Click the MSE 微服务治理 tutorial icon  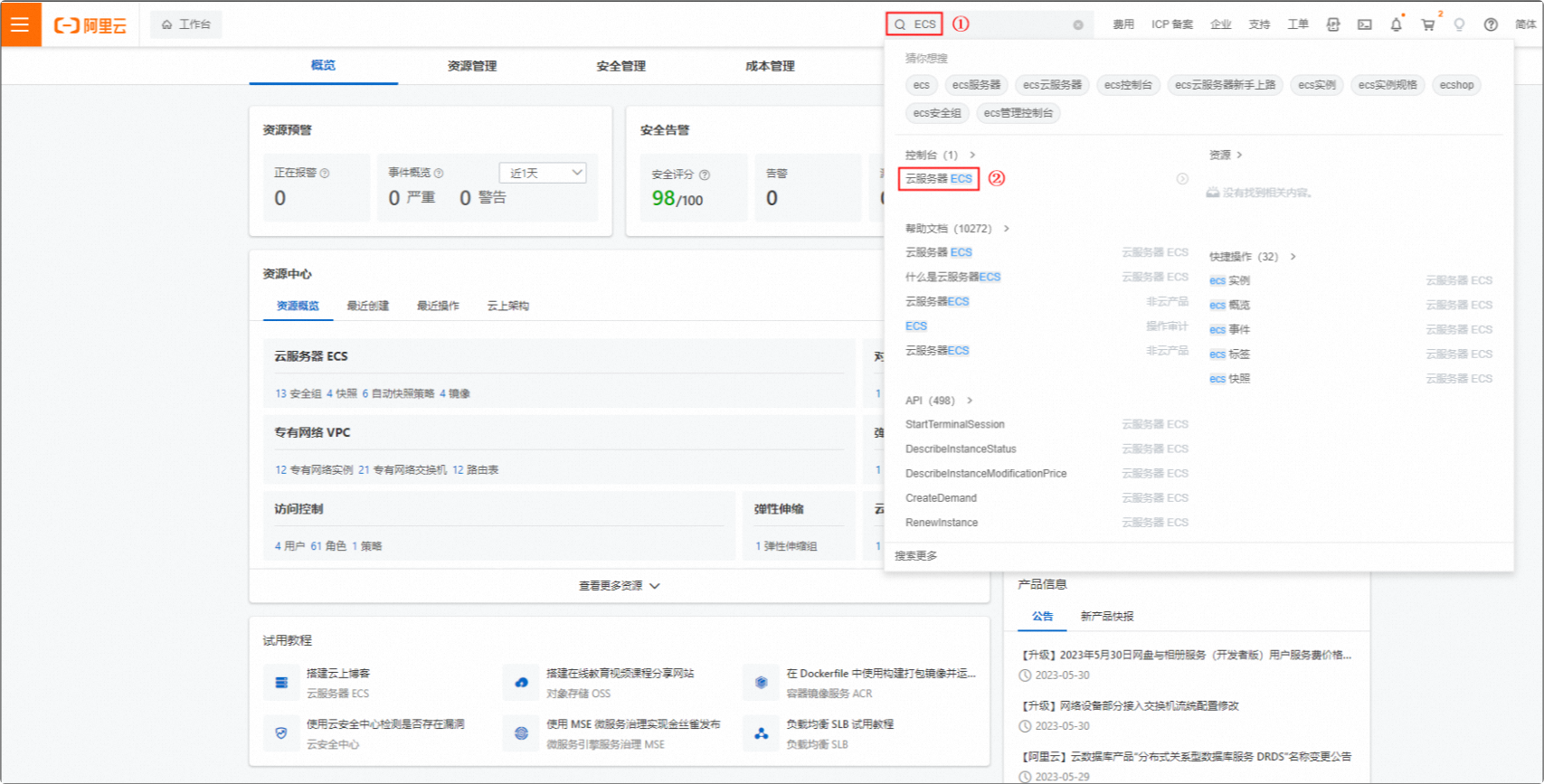click(x=521, y=733)
